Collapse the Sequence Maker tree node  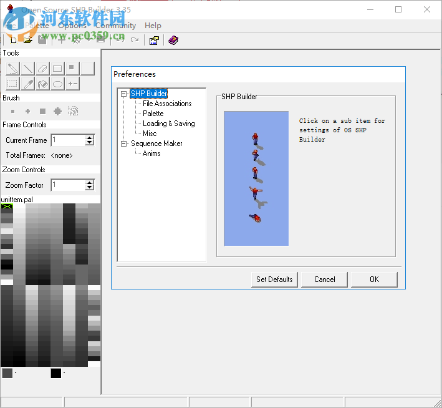pos(123,143)
